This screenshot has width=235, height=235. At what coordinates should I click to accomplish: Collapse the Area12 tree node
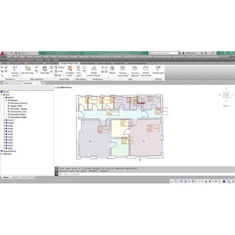pyautogui.click(x=4, y=98)
